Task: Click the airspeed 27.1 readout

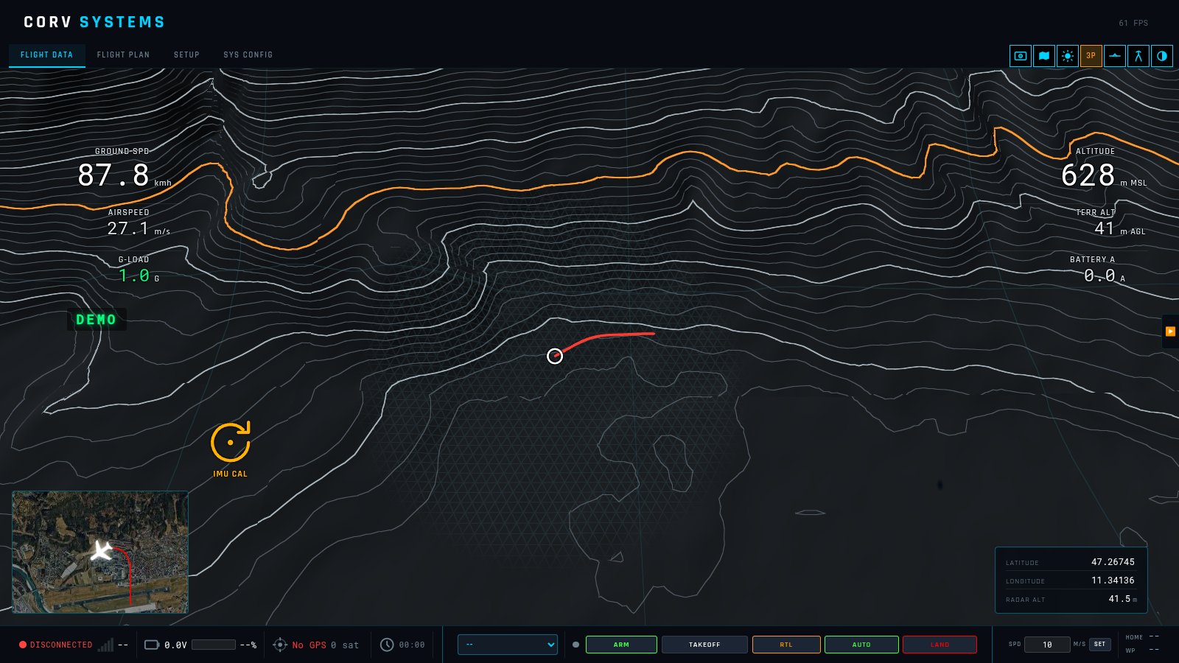Action: [128, 228]
